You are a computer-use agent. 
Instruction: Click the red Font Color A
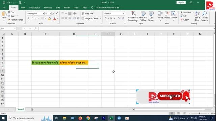55,18
